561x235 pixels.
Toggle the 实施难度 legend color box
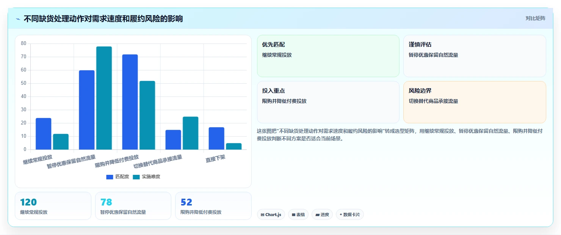(x=136, y=177)
